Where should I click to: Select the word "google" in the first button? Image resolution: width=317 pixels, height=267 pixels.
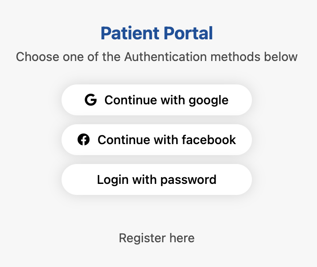tap(209, 100)
